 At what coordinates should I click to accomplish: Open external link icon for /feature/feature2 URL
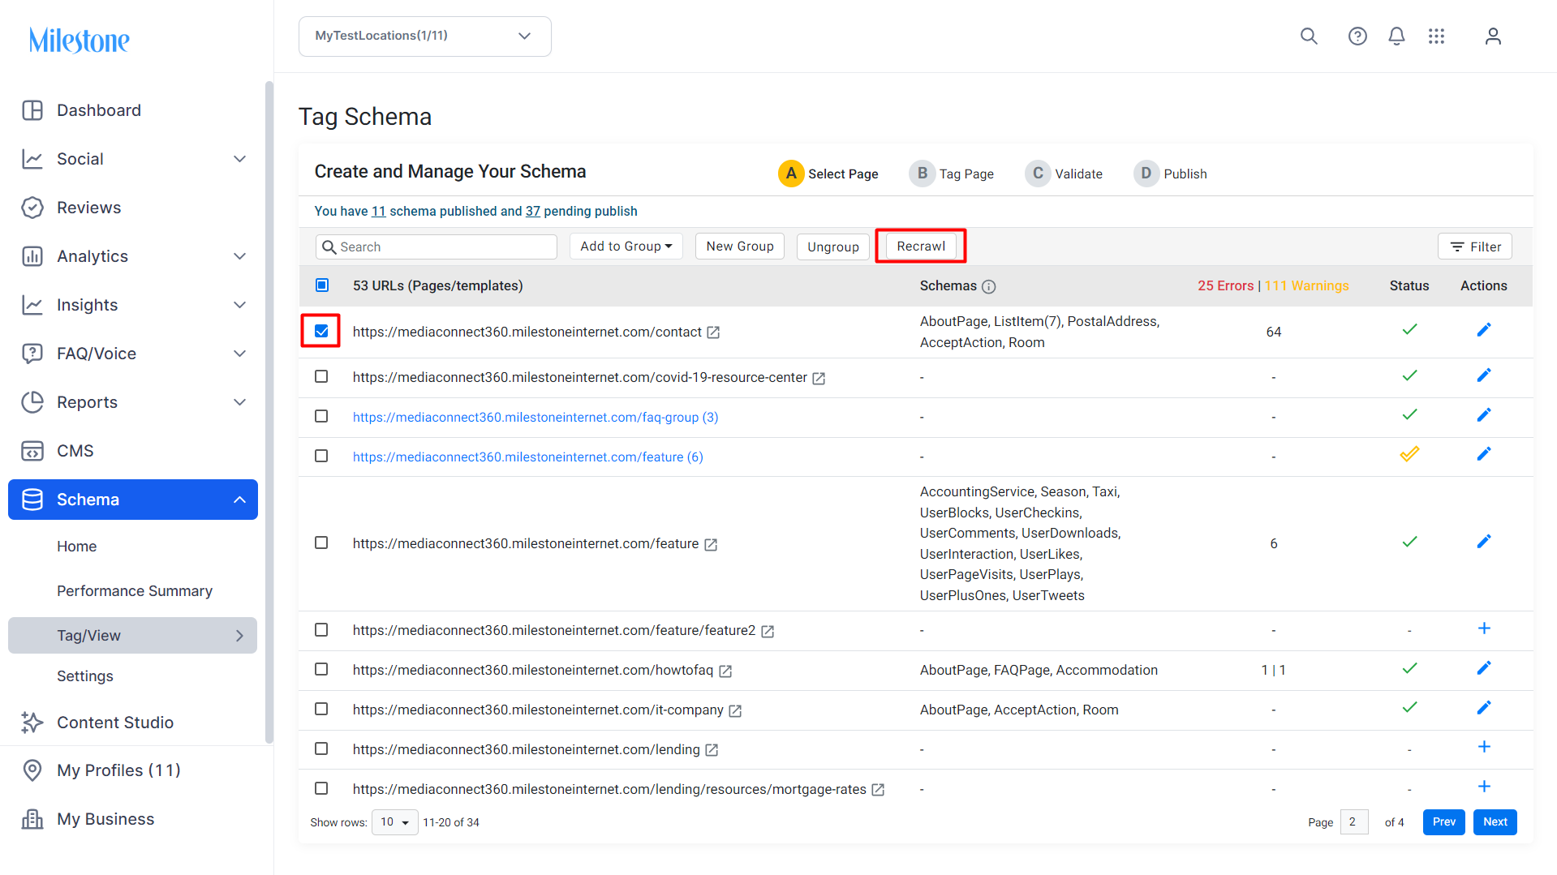point(768,632)
